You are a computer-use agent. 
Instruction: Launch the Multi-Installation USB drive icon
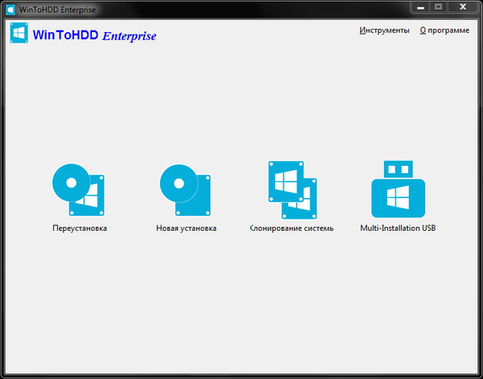pyautogui.click(x=398, y=190)
